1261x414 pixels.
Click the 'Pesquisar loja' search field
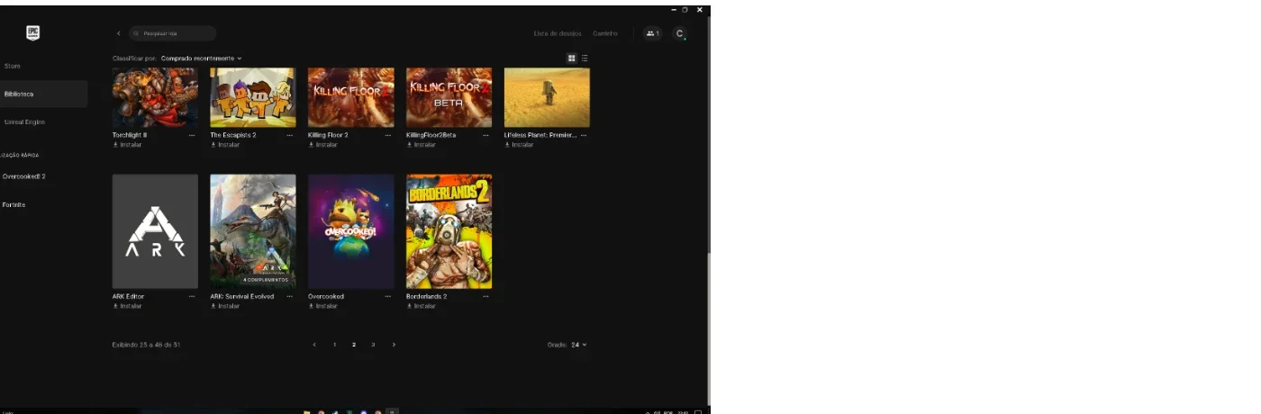173,33
